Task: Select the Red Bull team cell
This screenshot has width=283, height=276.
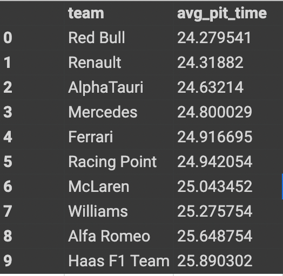Action: (x=97, y=38)
